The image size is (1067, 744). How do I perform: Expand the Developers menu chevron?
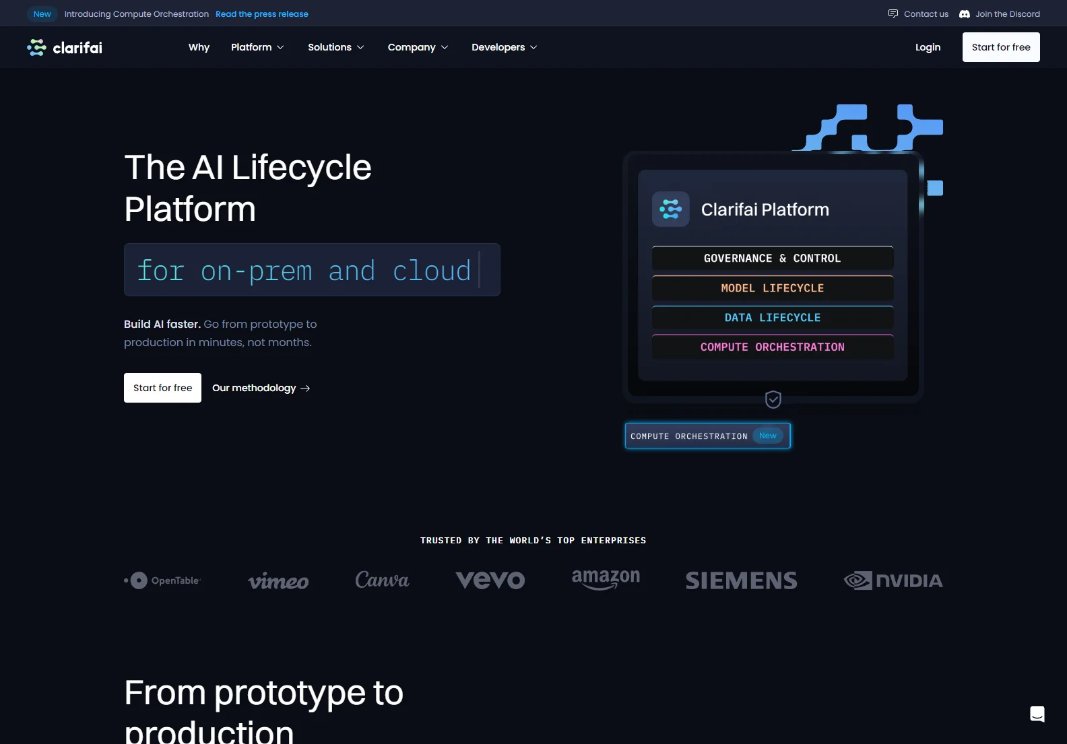point(533,47)
